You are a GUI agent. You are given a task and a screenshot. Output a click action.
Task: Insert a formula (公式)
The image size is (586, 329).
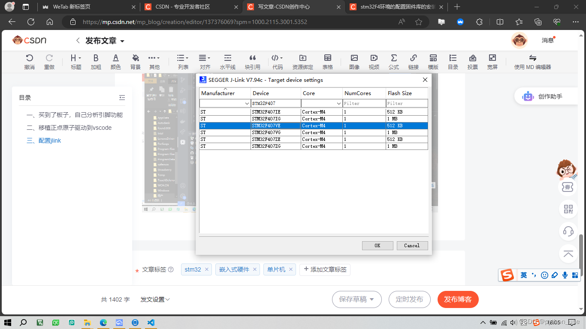click(394, 62)
